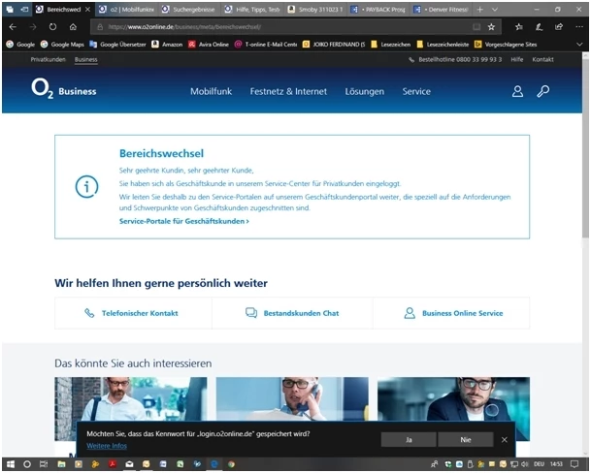This screenshot has height=473, width=591.
Task: Switch to the Suchergebnisse tab
Action: point(190,10)
